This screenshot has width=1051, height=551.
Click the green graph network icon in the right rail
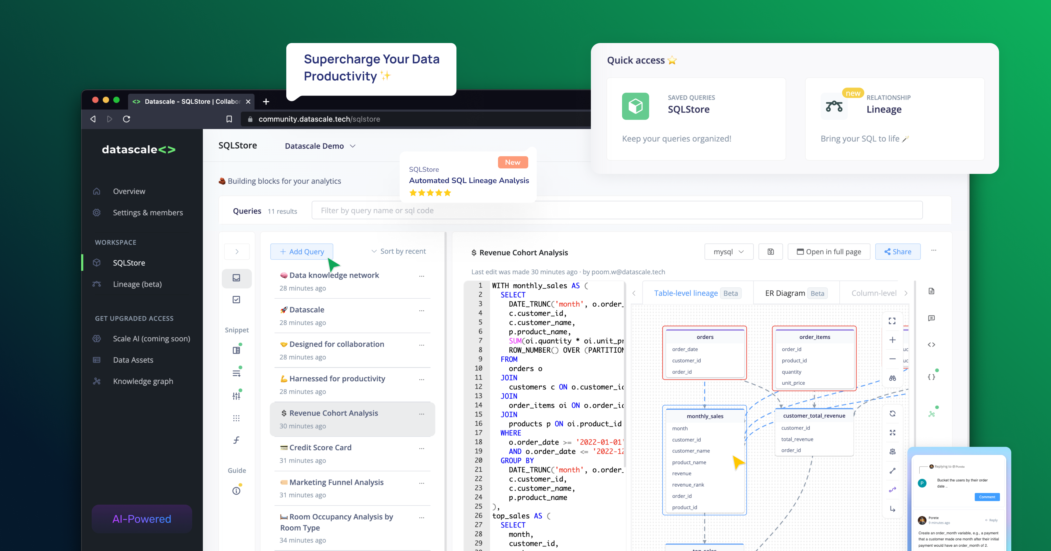pyautogui.click(x=931, y=414)
